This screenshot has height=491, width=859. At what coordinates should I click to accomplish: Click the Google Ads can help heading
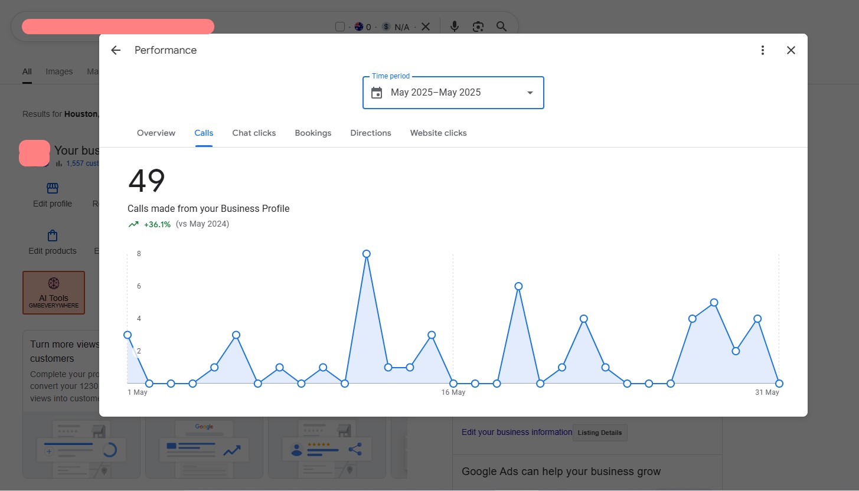[561, 472]
